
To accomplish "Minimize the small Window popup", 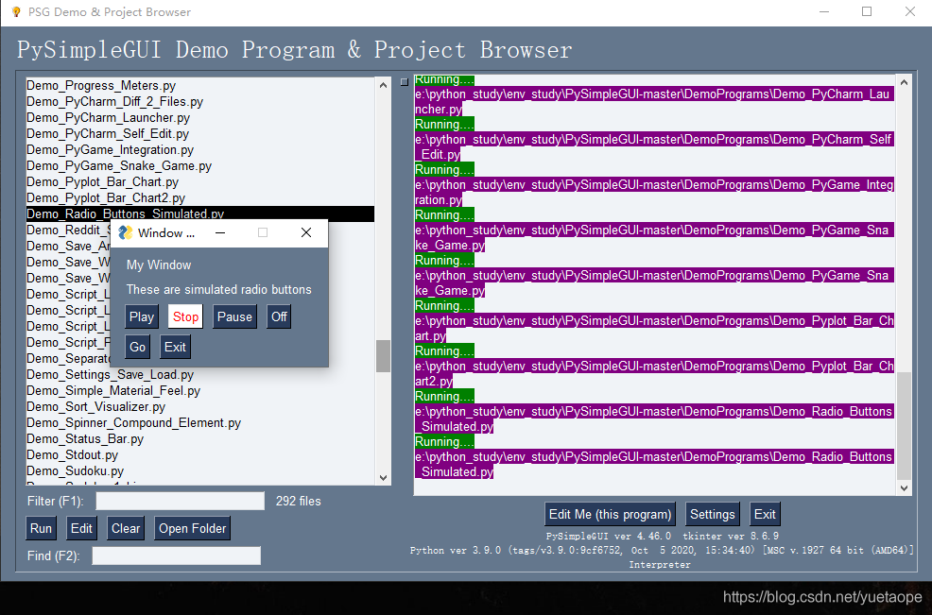I will pos(220,233).
